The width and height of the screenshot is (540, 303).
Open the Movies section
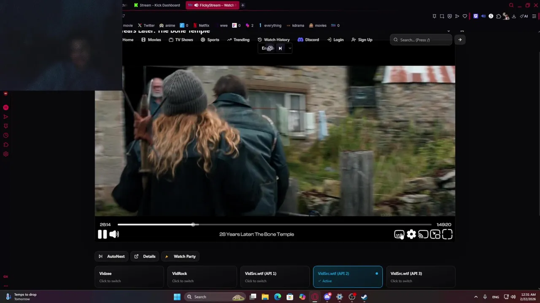151,40
